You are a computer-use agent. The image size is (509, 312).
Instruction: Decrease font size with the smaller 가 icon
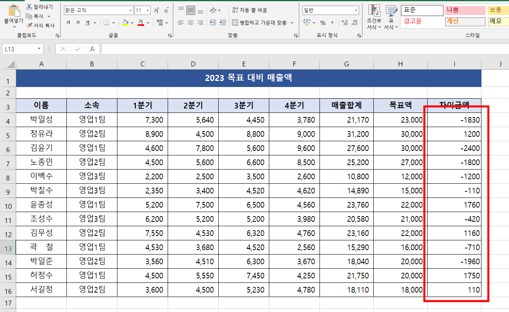pos(166,11)
